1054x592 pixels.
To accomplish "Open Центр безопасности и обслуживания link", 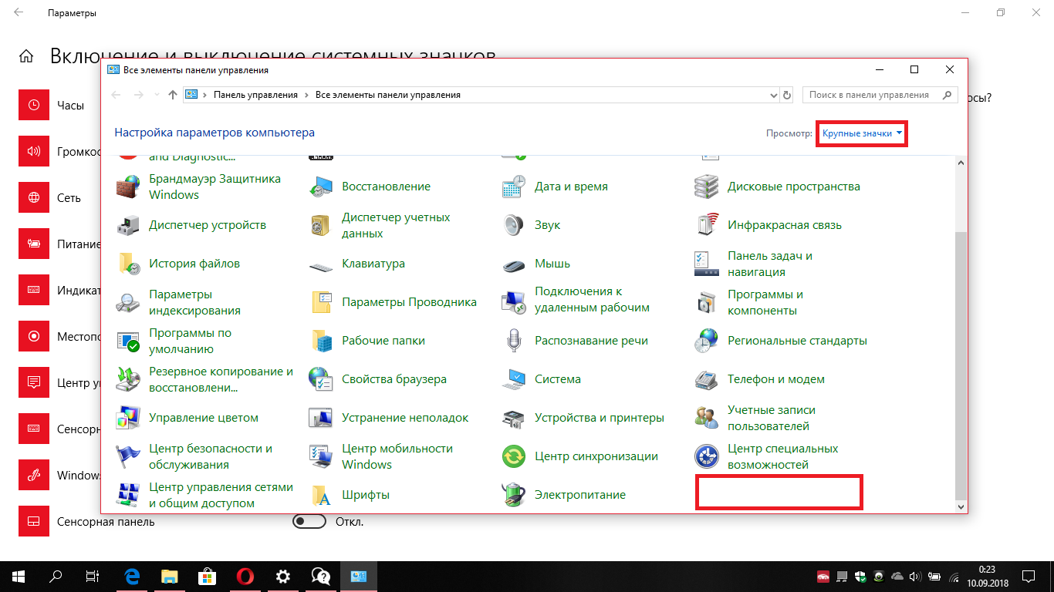I will pos(211,456).
